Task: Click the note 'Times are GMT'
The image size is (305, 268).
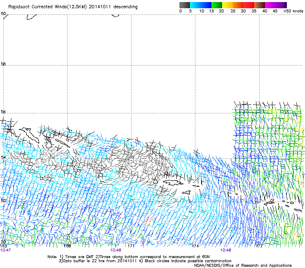Action: pos(80,257)
